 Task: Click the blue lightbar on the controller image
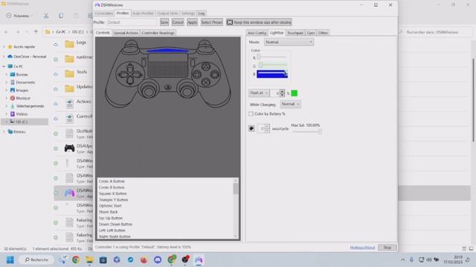[168, 50]
